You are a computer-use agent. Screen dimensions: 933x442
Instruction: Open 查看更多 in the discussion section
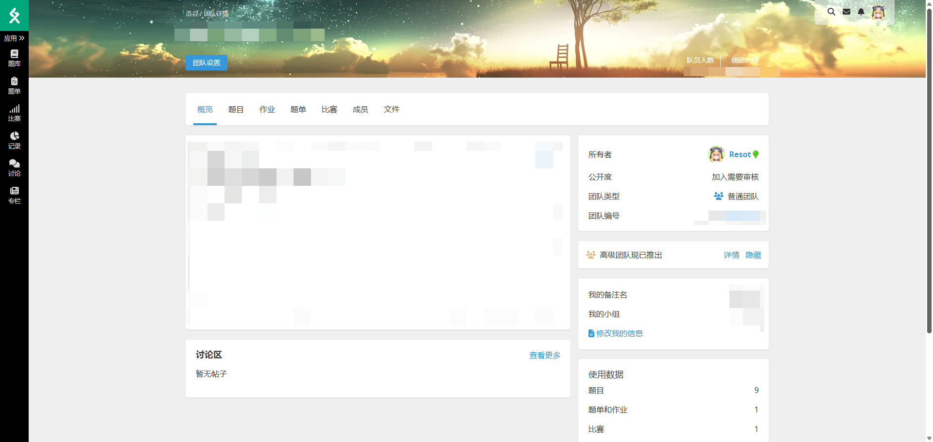pos(544,355)
